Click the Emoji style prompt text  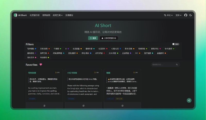[83, 90]
